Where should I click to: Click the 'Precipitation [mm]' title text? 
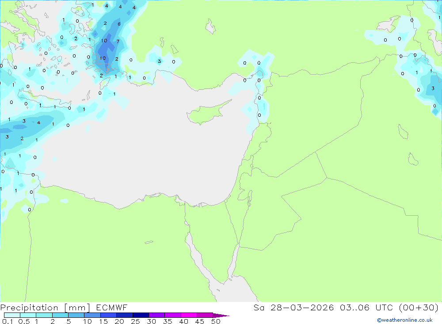[45, 308]
